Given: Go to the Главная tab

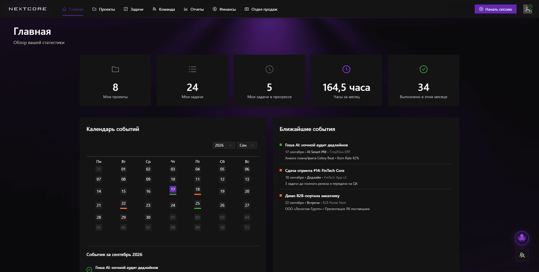Looking at the screenshot, I should (x=73, y=9).
